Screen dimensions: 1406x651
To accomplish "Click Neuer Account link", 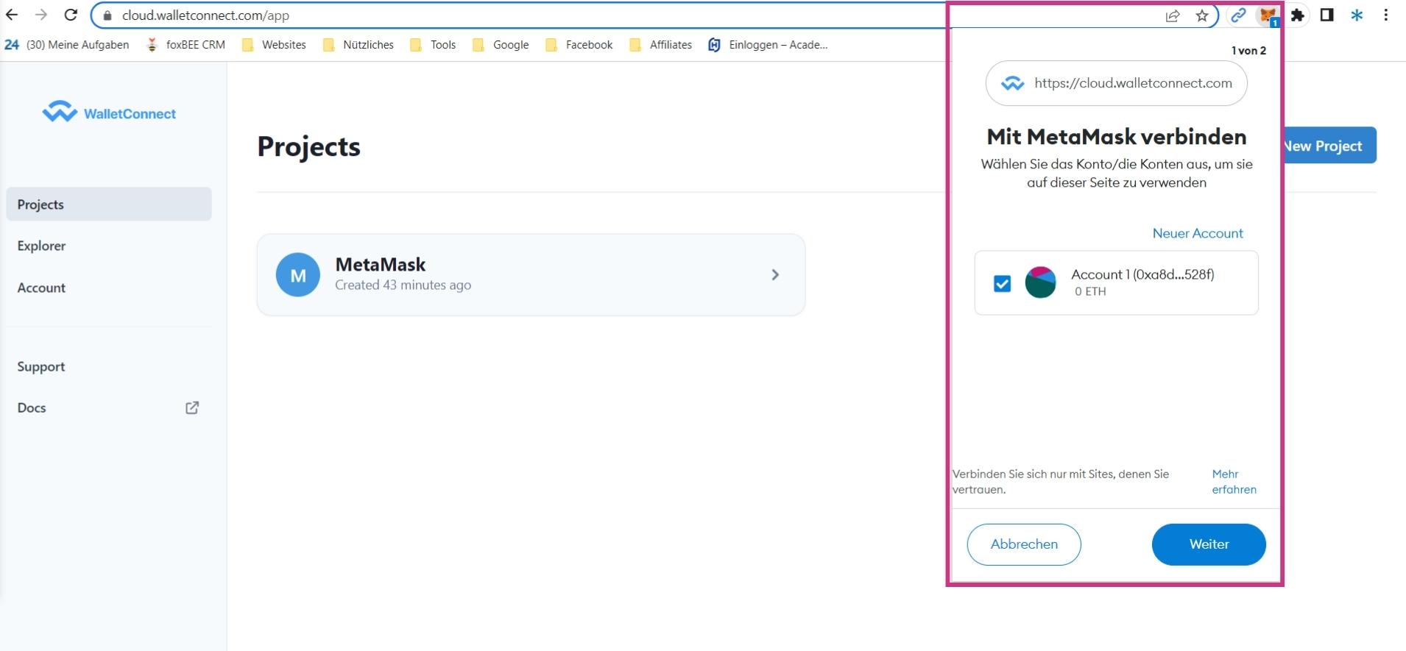I will coord(1198,233).
